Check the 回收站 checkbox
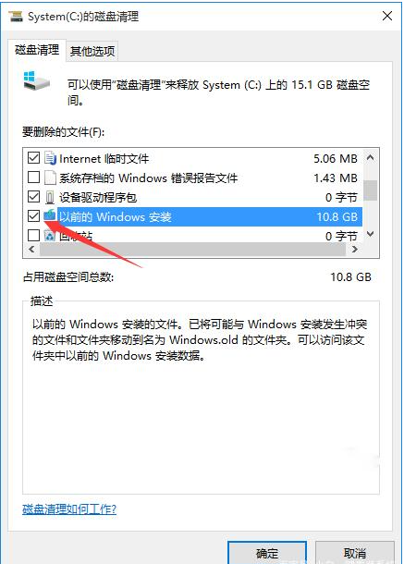The height and width of the screenshot is (564, 404). pyautogui.click(x=34, y=236)
